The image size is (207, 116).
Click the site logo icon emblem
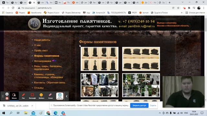(35, 24)
